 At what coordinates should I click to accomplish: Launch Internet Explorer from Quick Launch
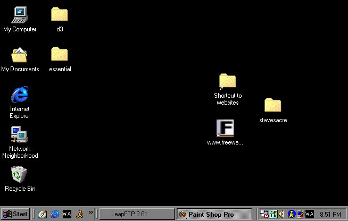55,214
